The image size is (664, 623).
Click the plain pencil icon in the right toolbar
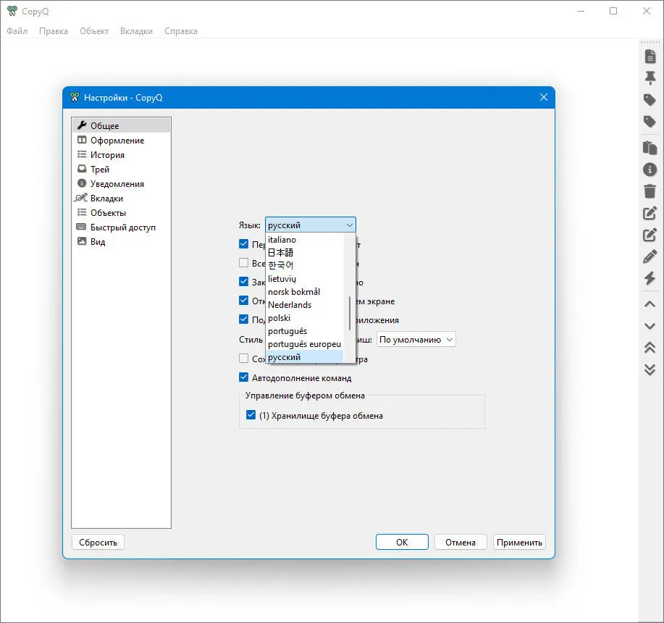tap(650, 256)
